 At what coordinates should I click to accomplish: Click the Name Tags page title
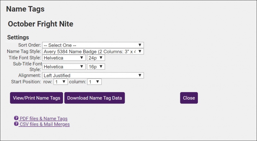pyautogui.click(x=25, y=9)
